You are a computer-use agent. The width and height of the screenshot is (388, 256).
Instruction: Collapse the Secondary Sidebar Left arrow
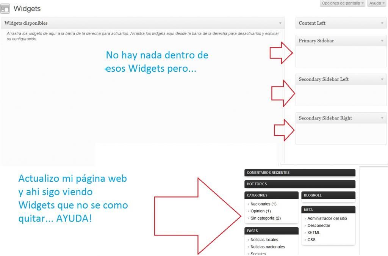click(x=382, y=79)
